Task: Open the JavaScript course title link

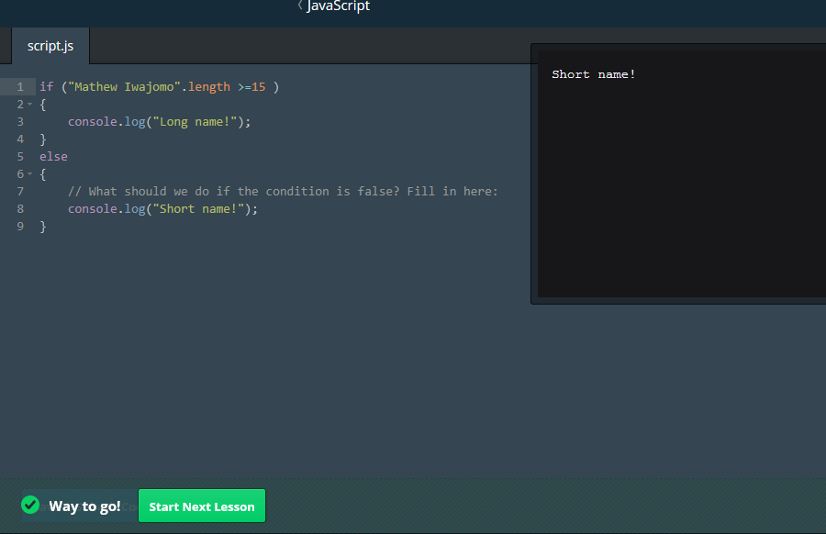Action: 338,6
